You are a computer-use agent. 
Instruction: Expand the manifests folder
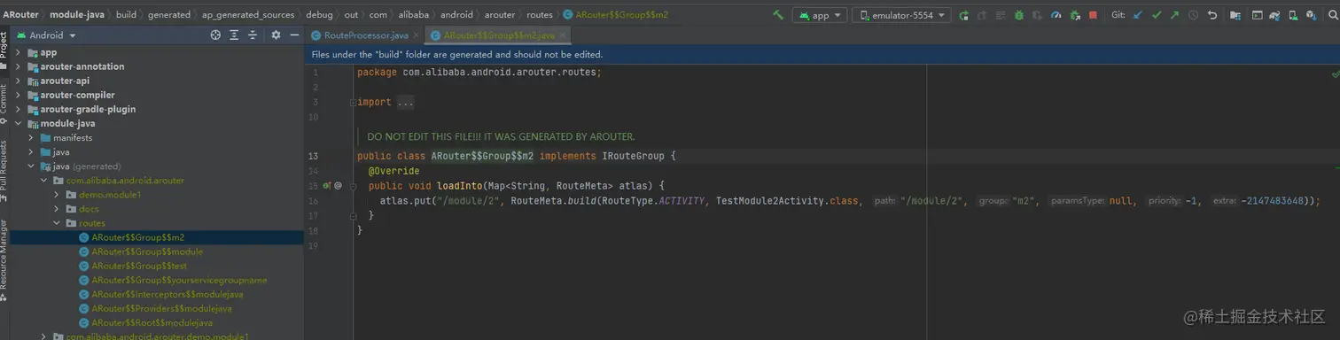coord(32,137)
